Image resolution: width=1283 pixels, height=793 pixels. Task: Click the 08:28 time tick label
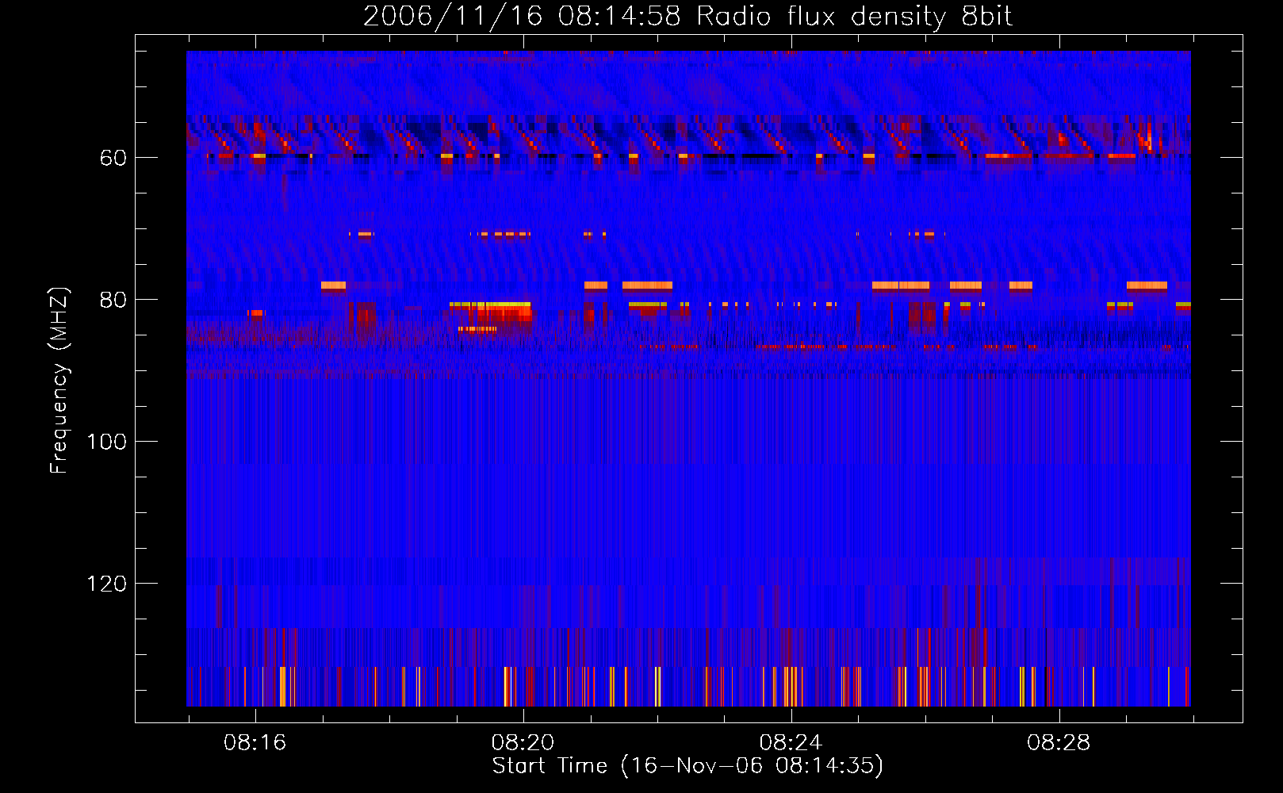tap(1059, 743)
